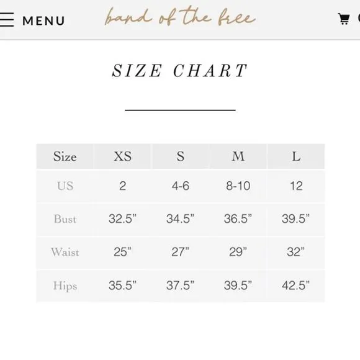Click the 32.5" bust measurement

(123, 218)
